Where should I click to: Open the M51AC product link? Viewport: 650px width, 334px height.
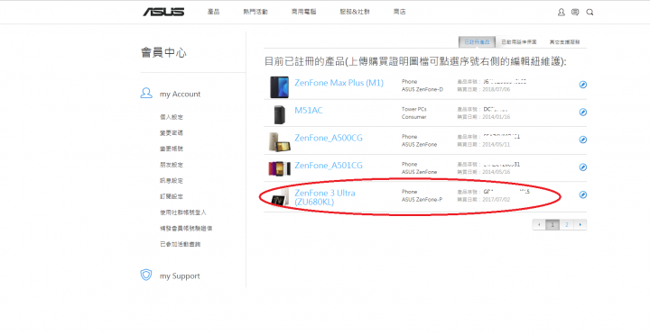click(x=309, y=111)
